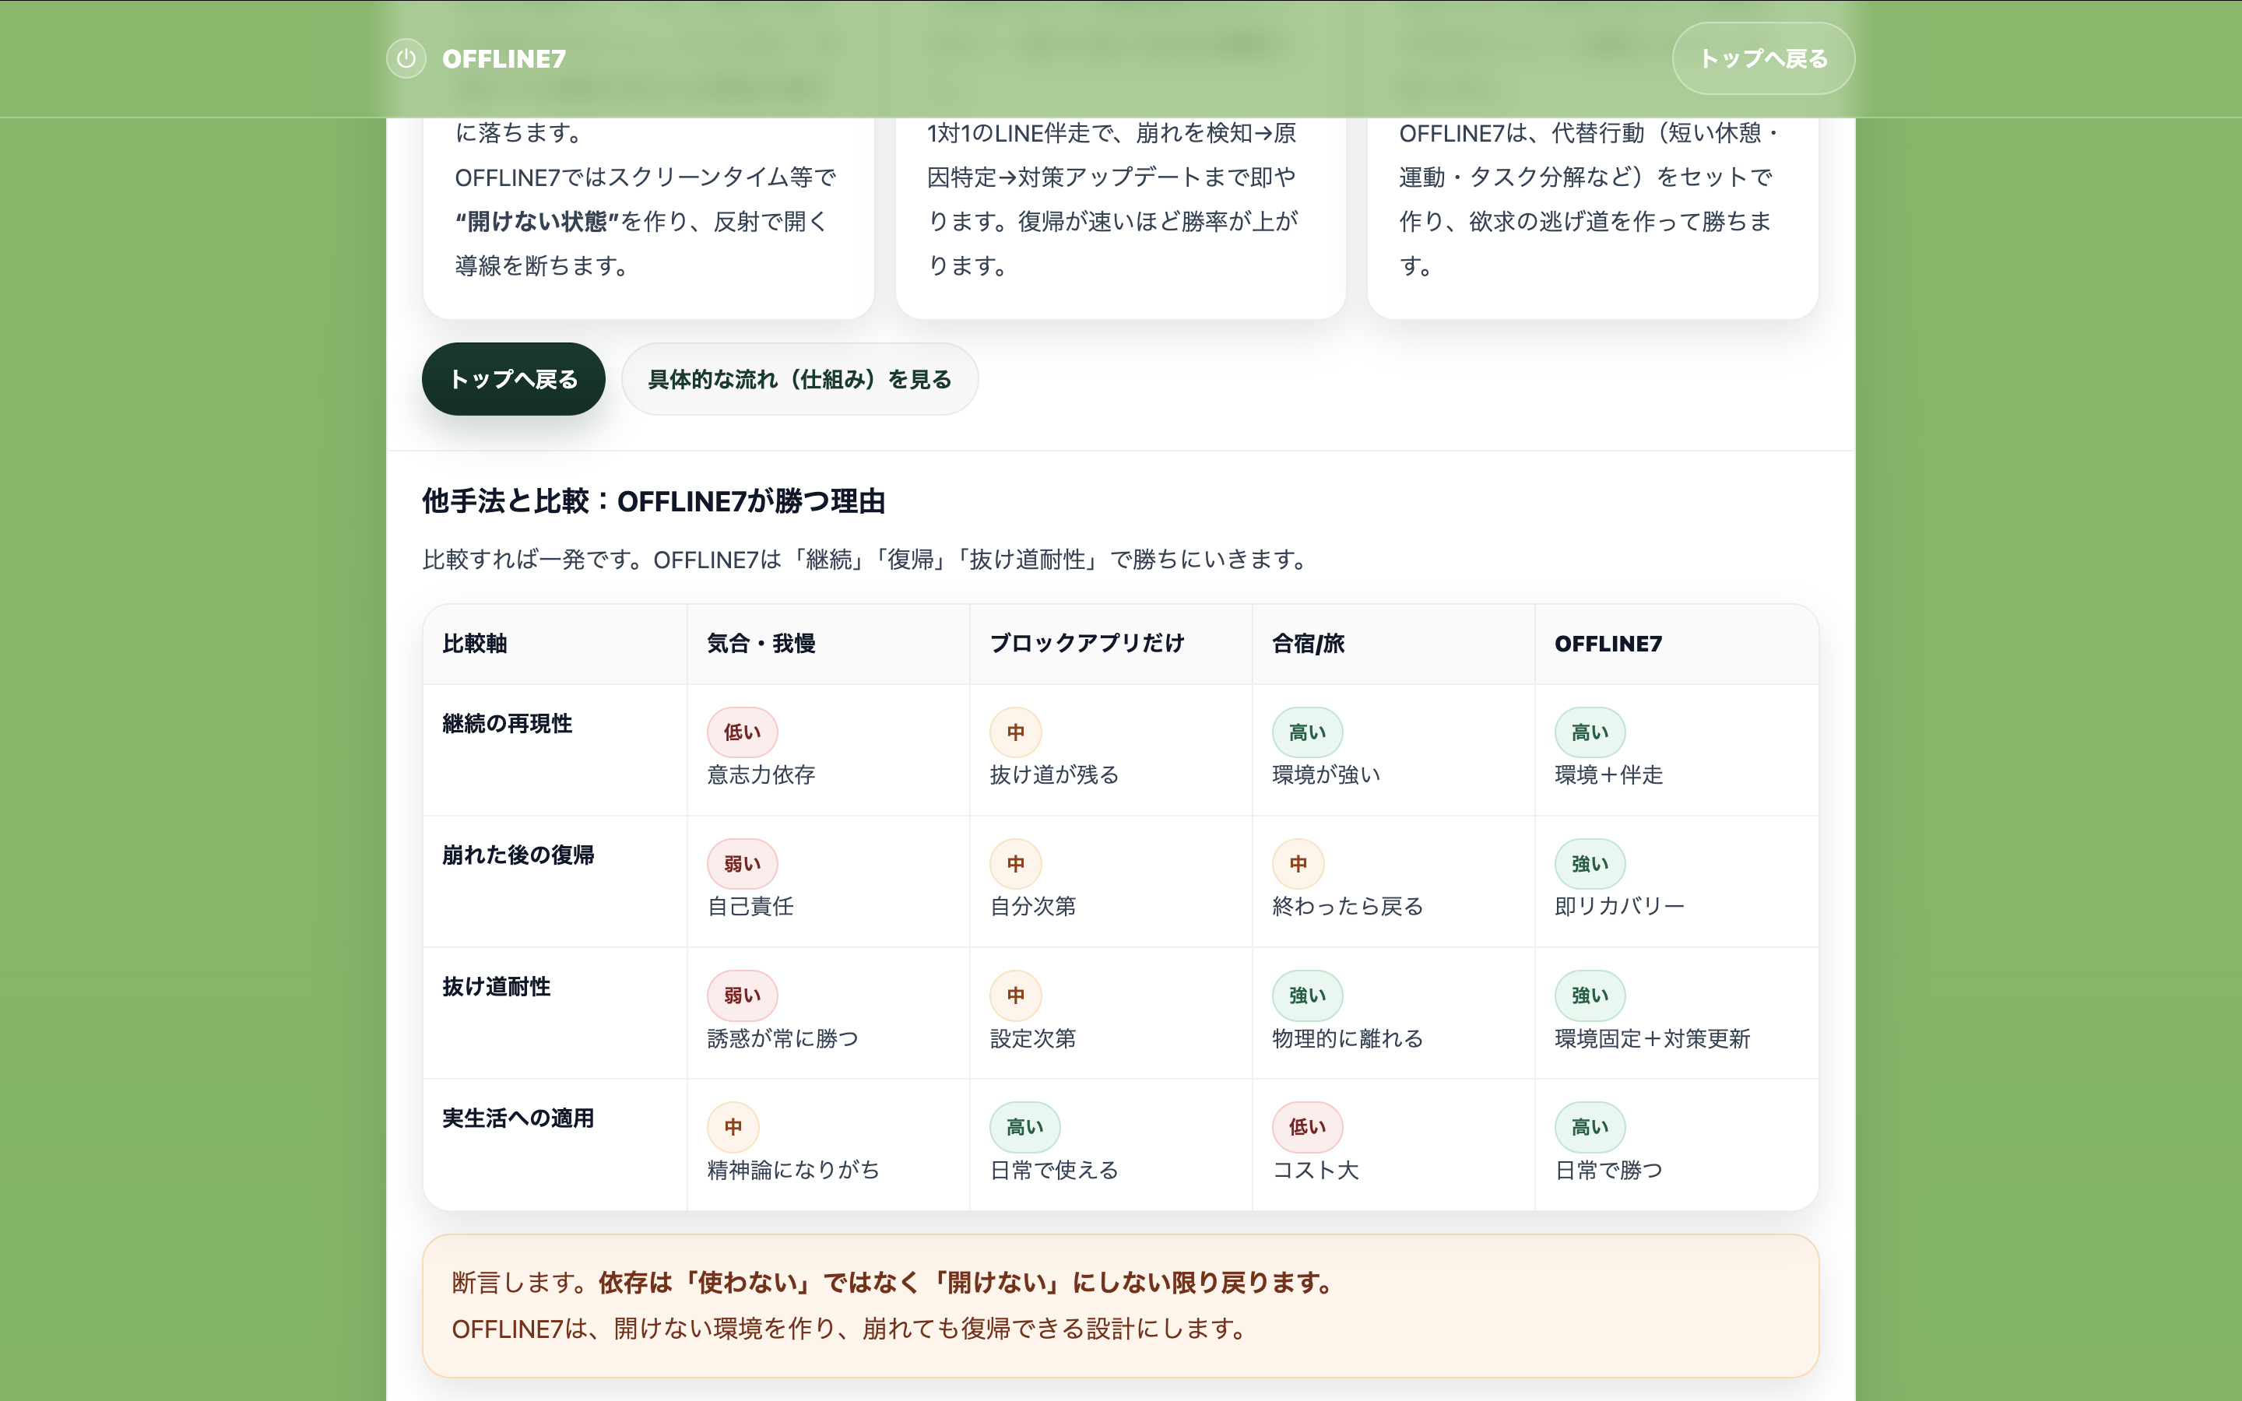Click the heading 他手法と比較：OFFLINE7が勝つ理由
Viewport: 2242px width, 1401px height.
pyautogui.click(x=653, y=501)
